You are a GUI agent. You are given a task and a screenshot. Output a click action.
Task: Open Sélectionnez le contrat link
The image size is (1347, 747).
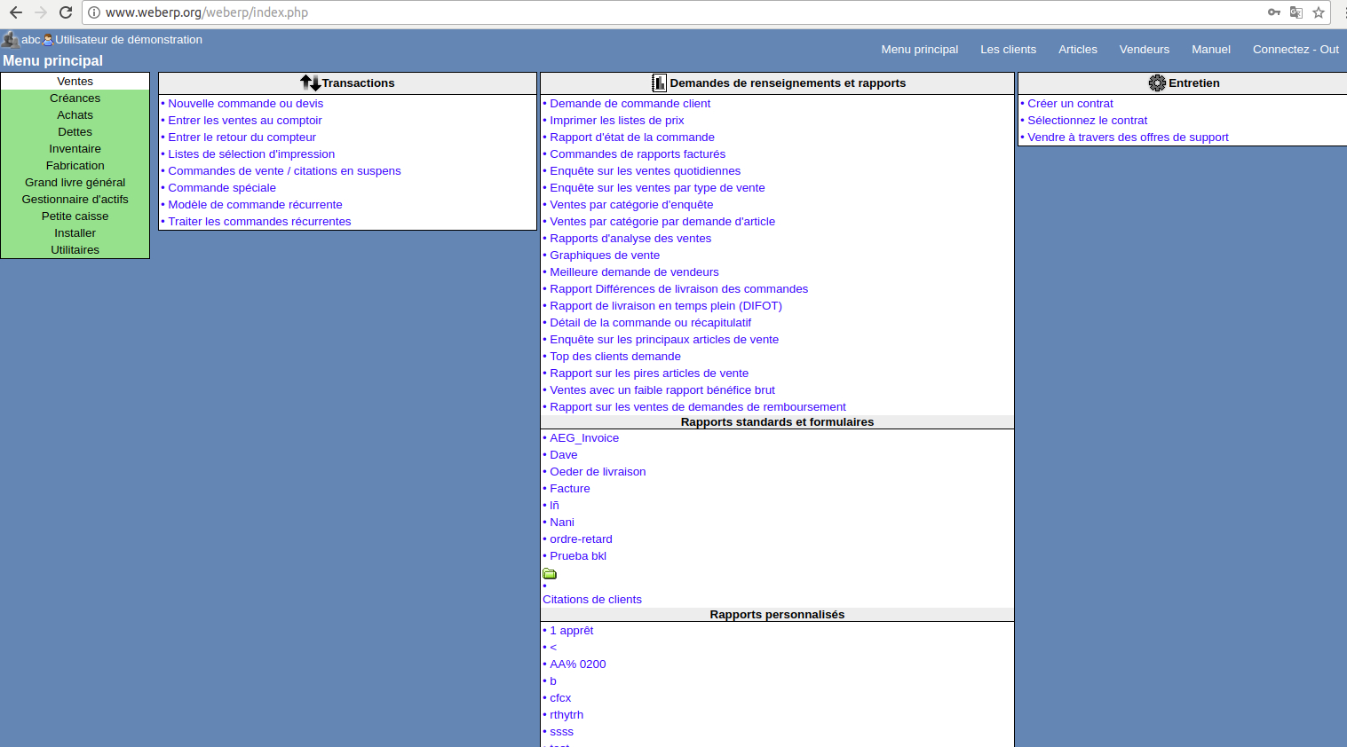[1088, 120]
